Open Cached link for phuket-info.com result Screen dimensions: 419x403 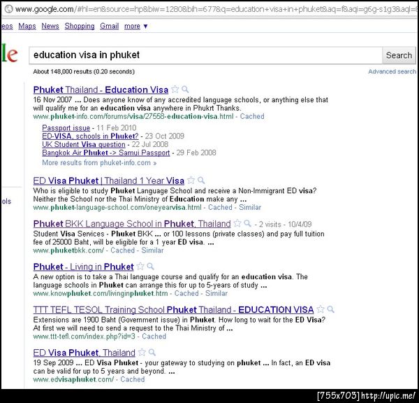(252, 116)
